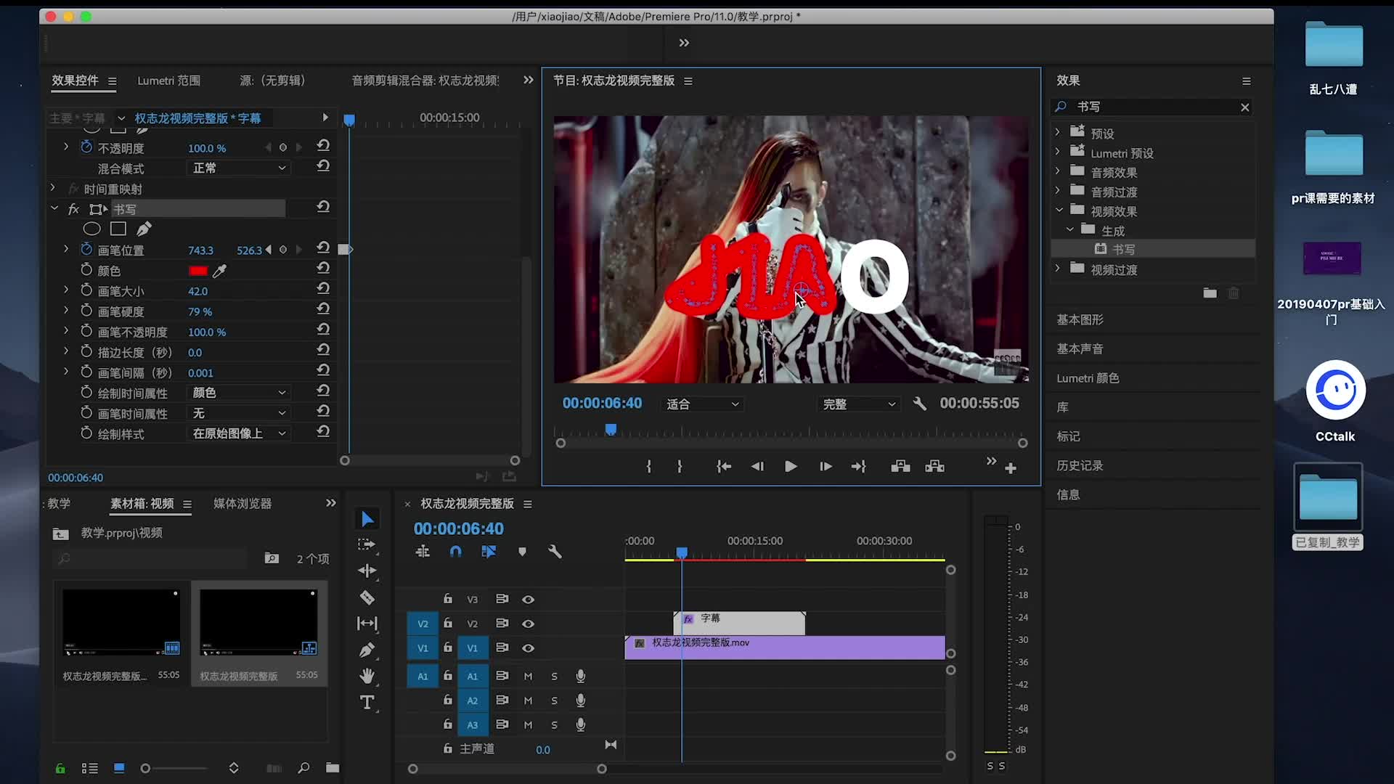Select the 字幕 clip on V2
Image resolution: width=1394 pixels, height=784 pixels.
tap(739, 623)
